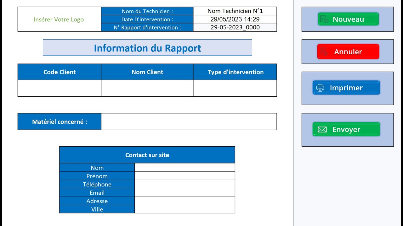Click the 'Code Client' column header
The image size is (403, 226).
point(60,72)
